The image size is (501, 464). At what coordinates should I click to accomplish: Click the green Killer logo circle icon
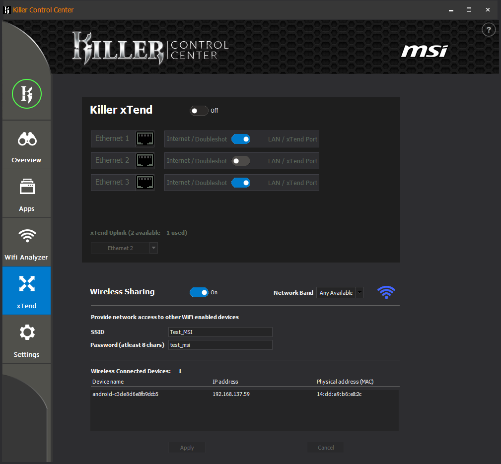(26, 94)
